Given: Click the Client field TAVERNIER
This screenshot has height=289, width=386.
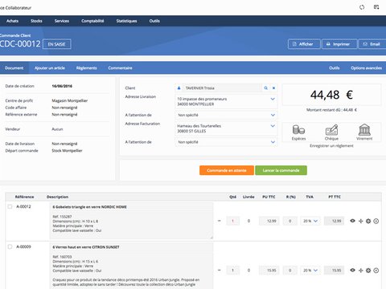Looking at the screenshot, I should click(x=222, y=88).
